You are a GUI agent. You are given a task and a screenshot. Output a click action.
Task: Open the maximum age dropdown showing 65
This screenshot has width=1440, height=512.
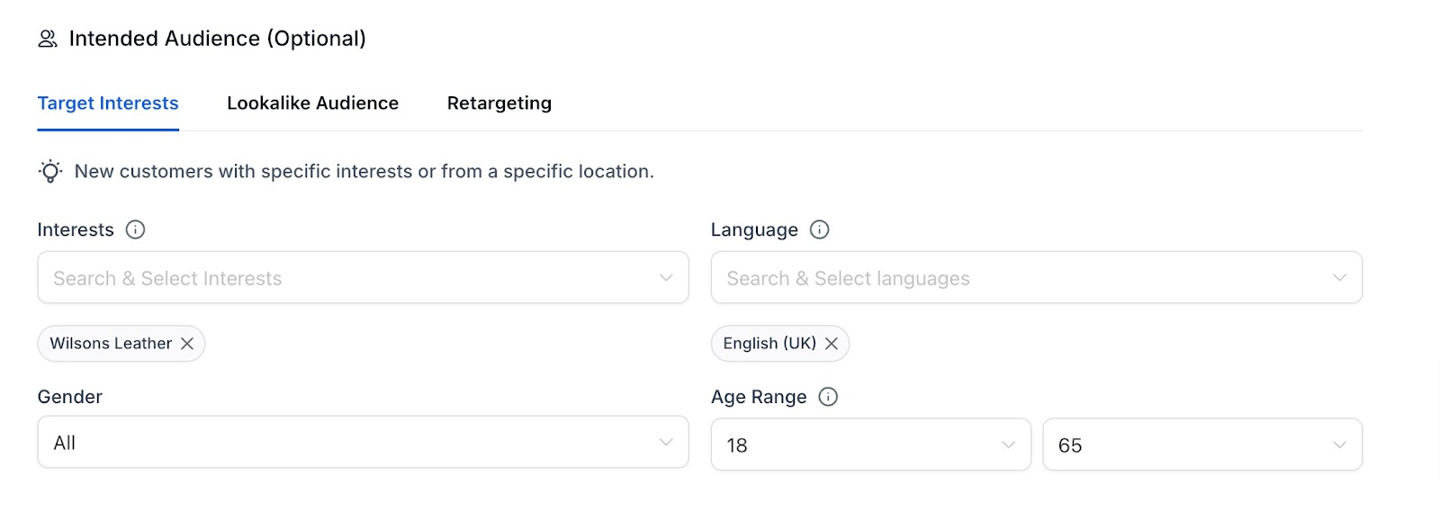tap(1201, 445)
